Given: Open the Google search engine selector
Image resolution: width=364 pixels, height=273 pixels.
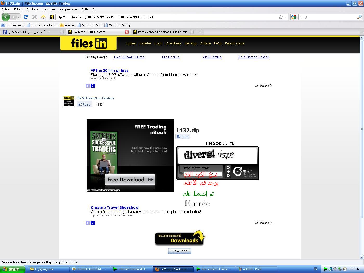Looking at the screenshot, I should (x=294, y=17).
